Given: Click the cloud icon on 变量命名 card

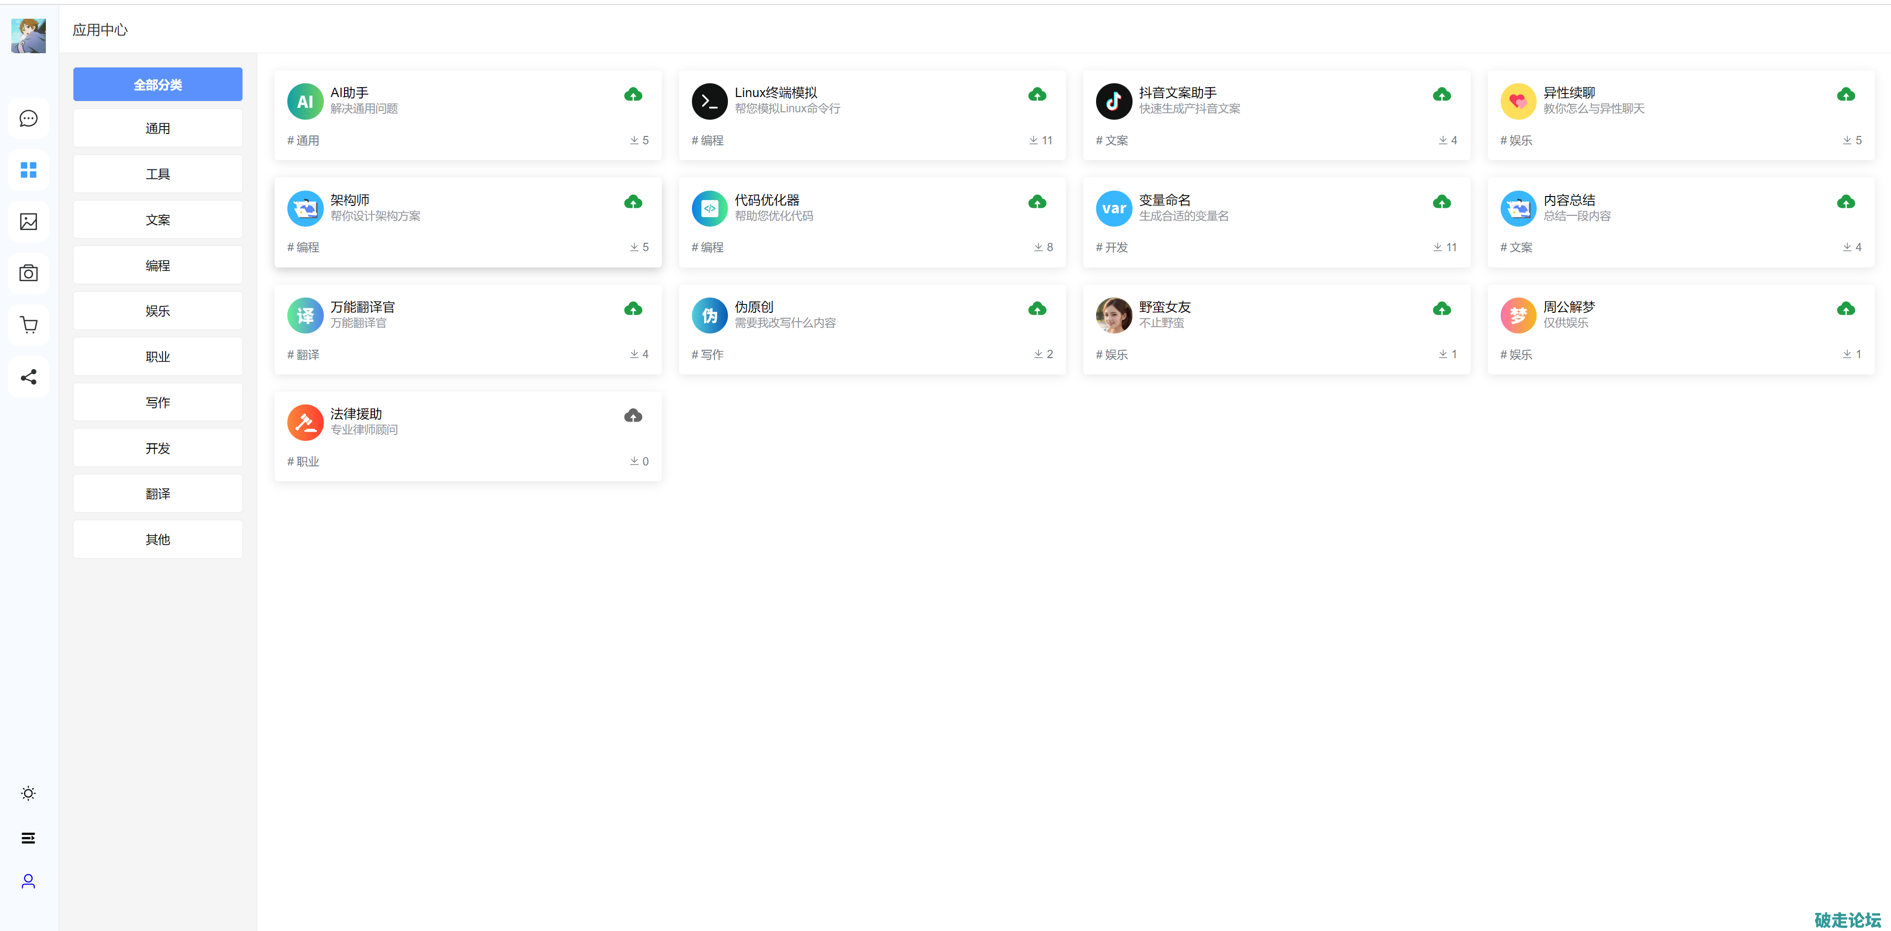Looking at the screenshot, I should (1441, 202).
